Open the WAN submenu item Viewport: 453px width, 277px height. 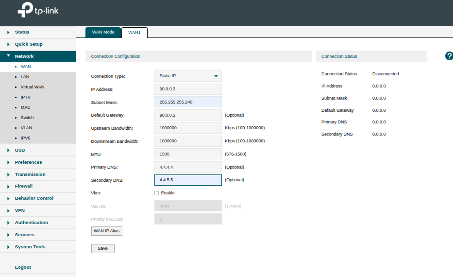point(26,67)
